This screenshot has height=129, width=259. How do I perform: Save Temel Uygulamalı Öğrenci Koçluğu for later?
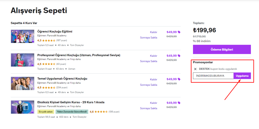148,85
